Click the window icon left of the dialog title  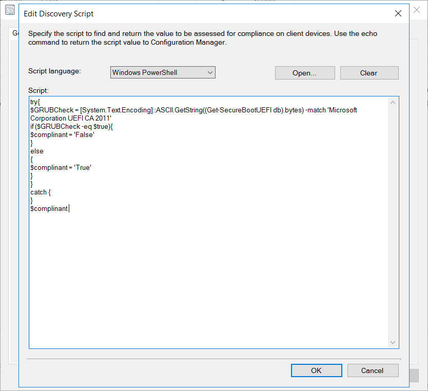pos(10,11)
